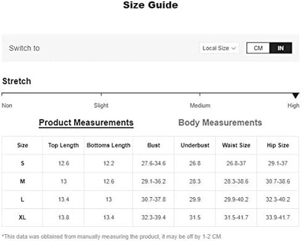The image size is (301, 241).
Task: Click the Bust column header
Action: click(x=154, y=145)
